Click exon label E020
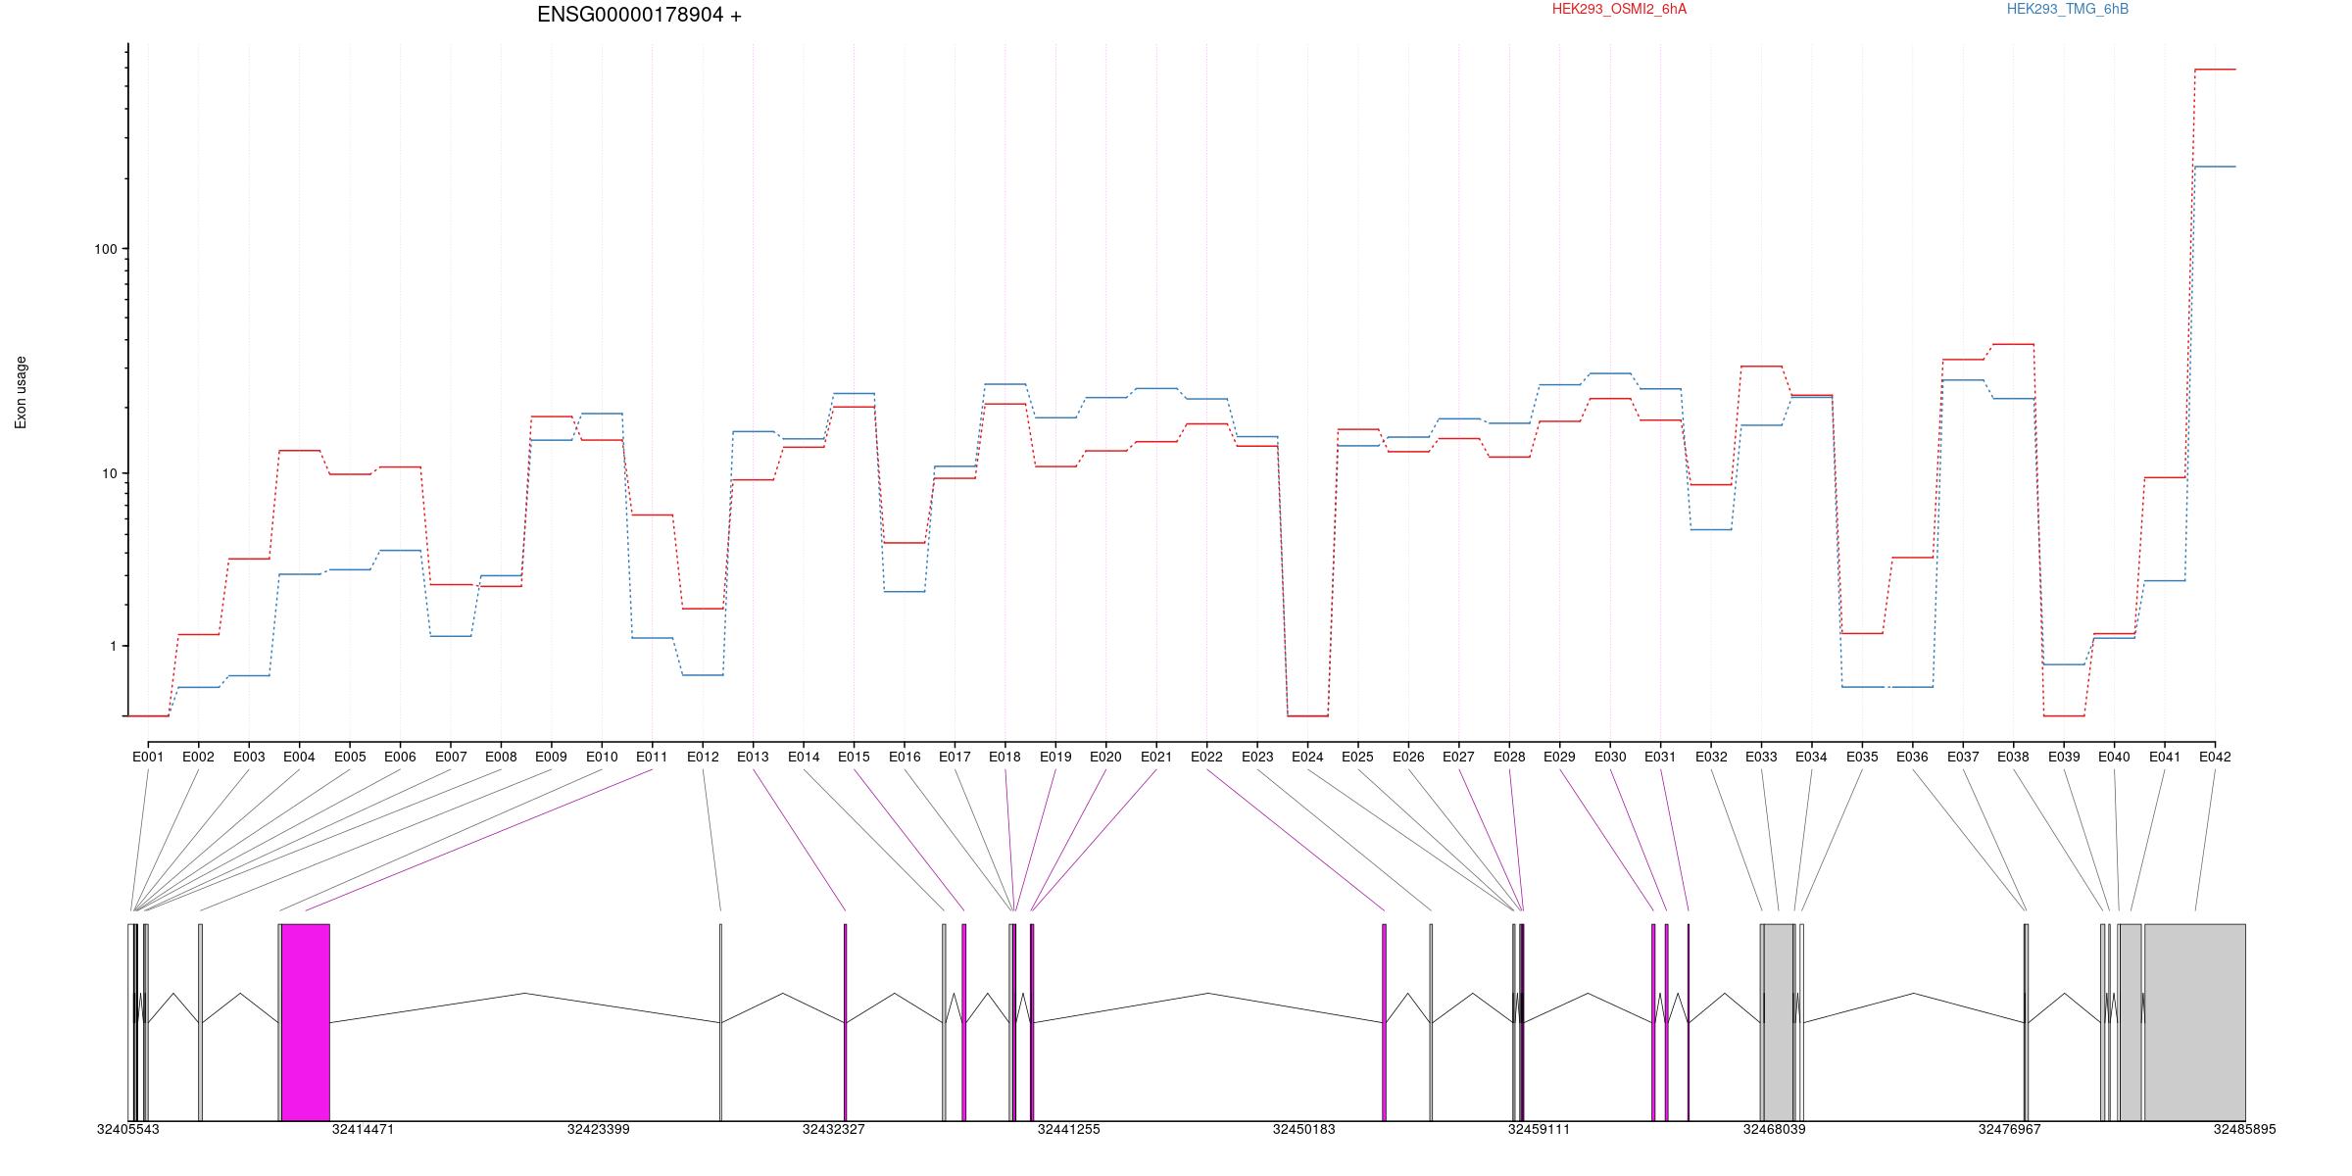 point(1105,757)
